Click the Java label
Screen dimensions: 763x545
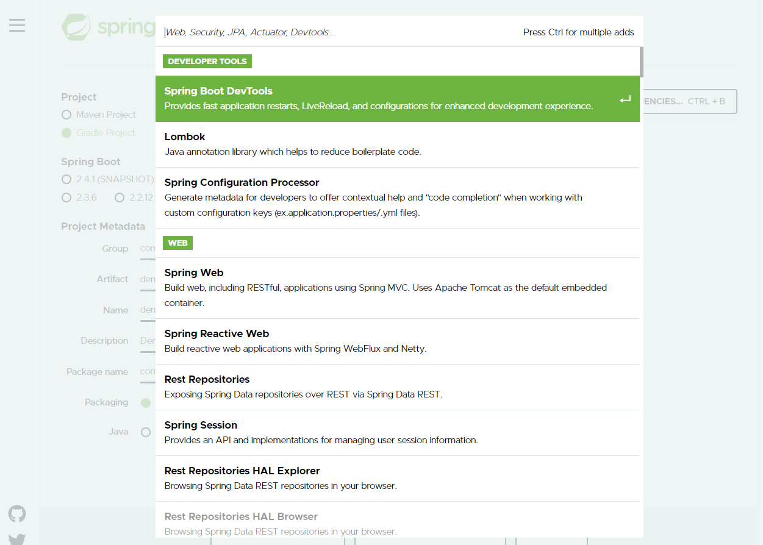pyautogui.click(x=118, y=432)
